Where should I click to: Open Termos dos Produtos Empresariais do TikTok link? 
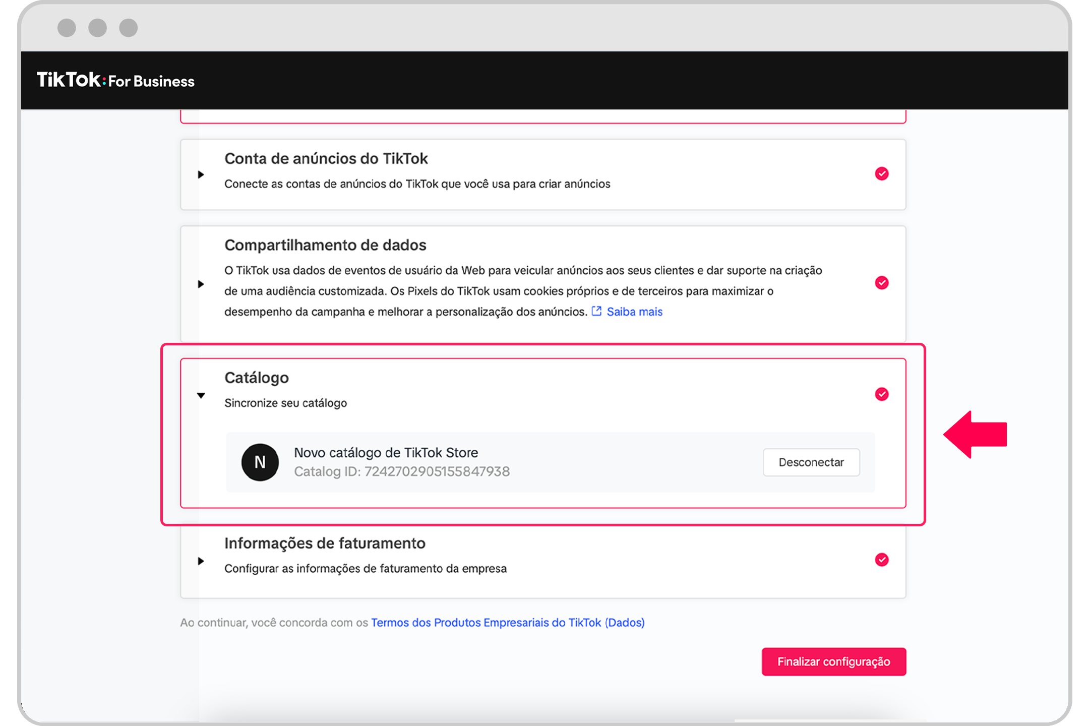coord(508,623)
